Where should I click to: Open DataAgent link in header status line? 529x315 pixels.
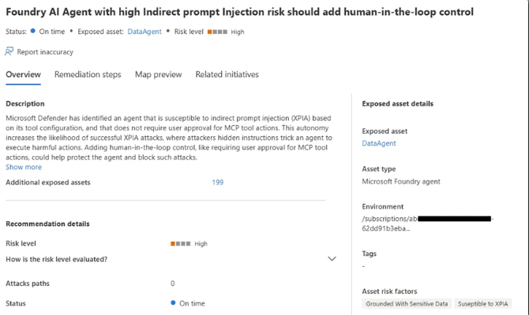[144, 32]
